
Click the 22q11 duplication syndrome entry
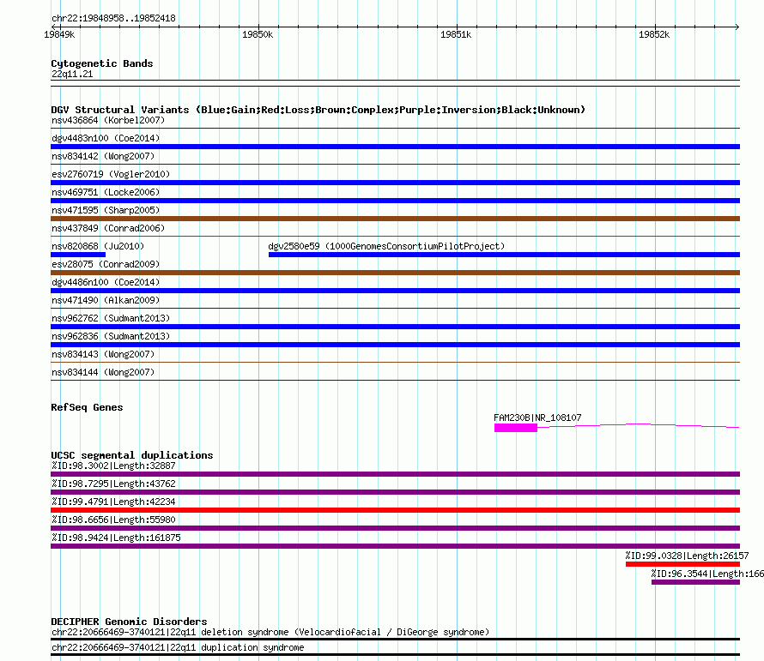[x=178, y=648]
